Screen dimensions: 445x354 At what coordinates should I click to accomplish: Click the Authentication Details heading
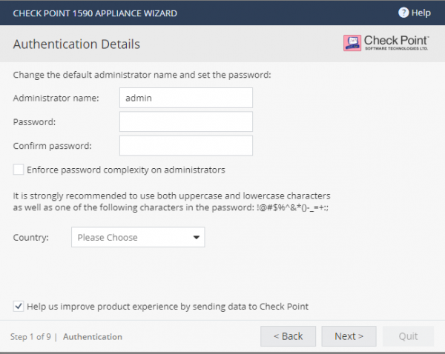pyautogui.click(x=76, y=44)
